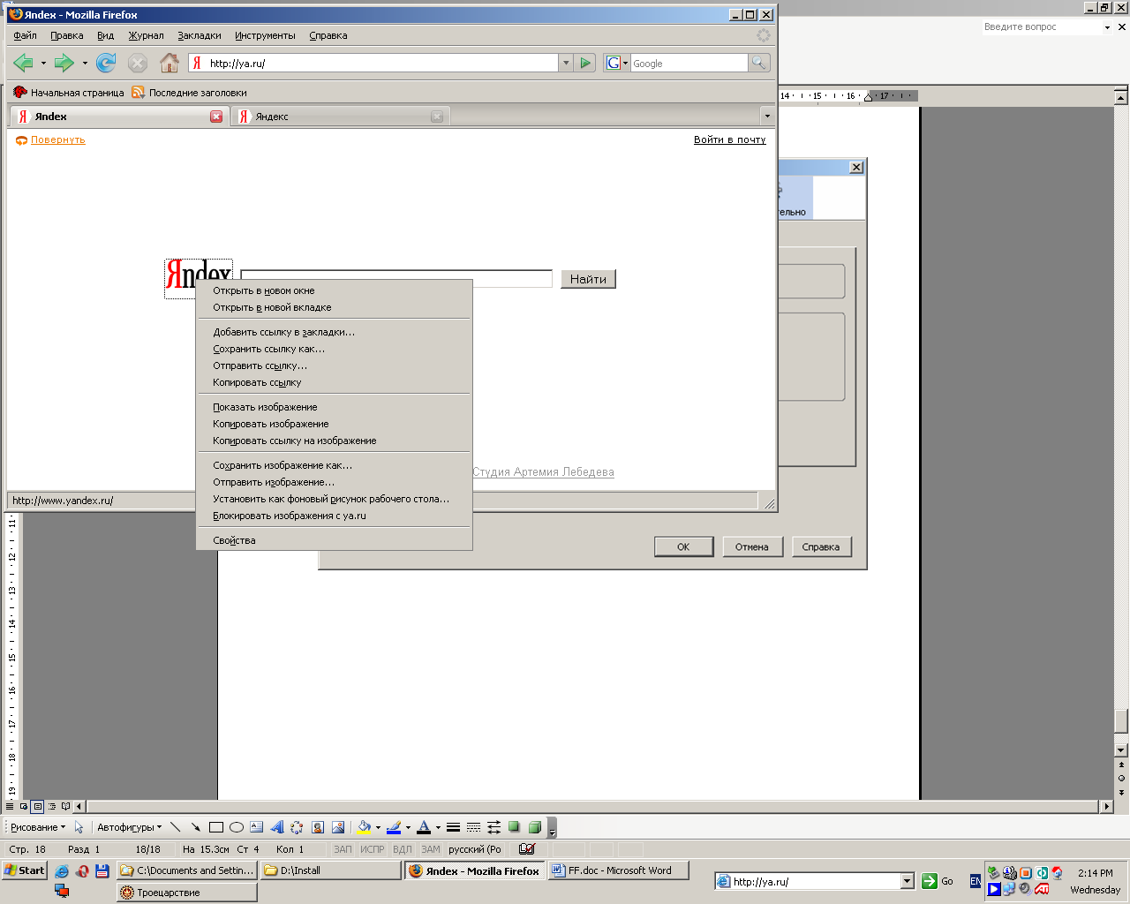Open the Инструменты menu in Firefox
Screen dimensions: 1130x904
(265, 35)
